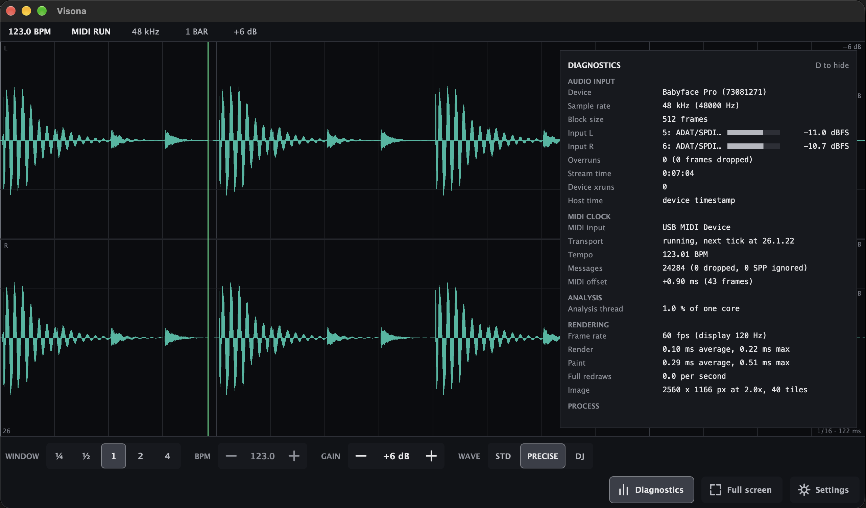Viewport: 866px width, 508px height.
Task: Click the '1/16 · 122 ms' grid label
Action: [839, 431]
